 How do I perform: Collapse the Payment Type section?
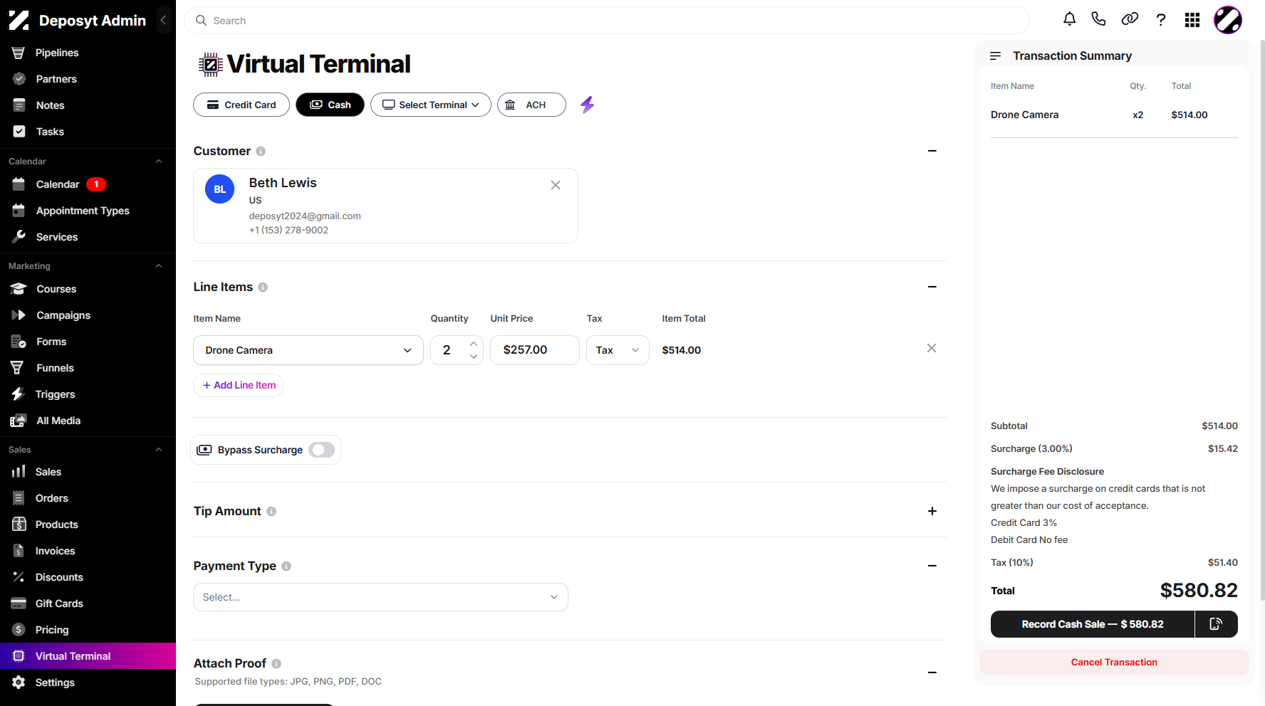tap(932, 566)
